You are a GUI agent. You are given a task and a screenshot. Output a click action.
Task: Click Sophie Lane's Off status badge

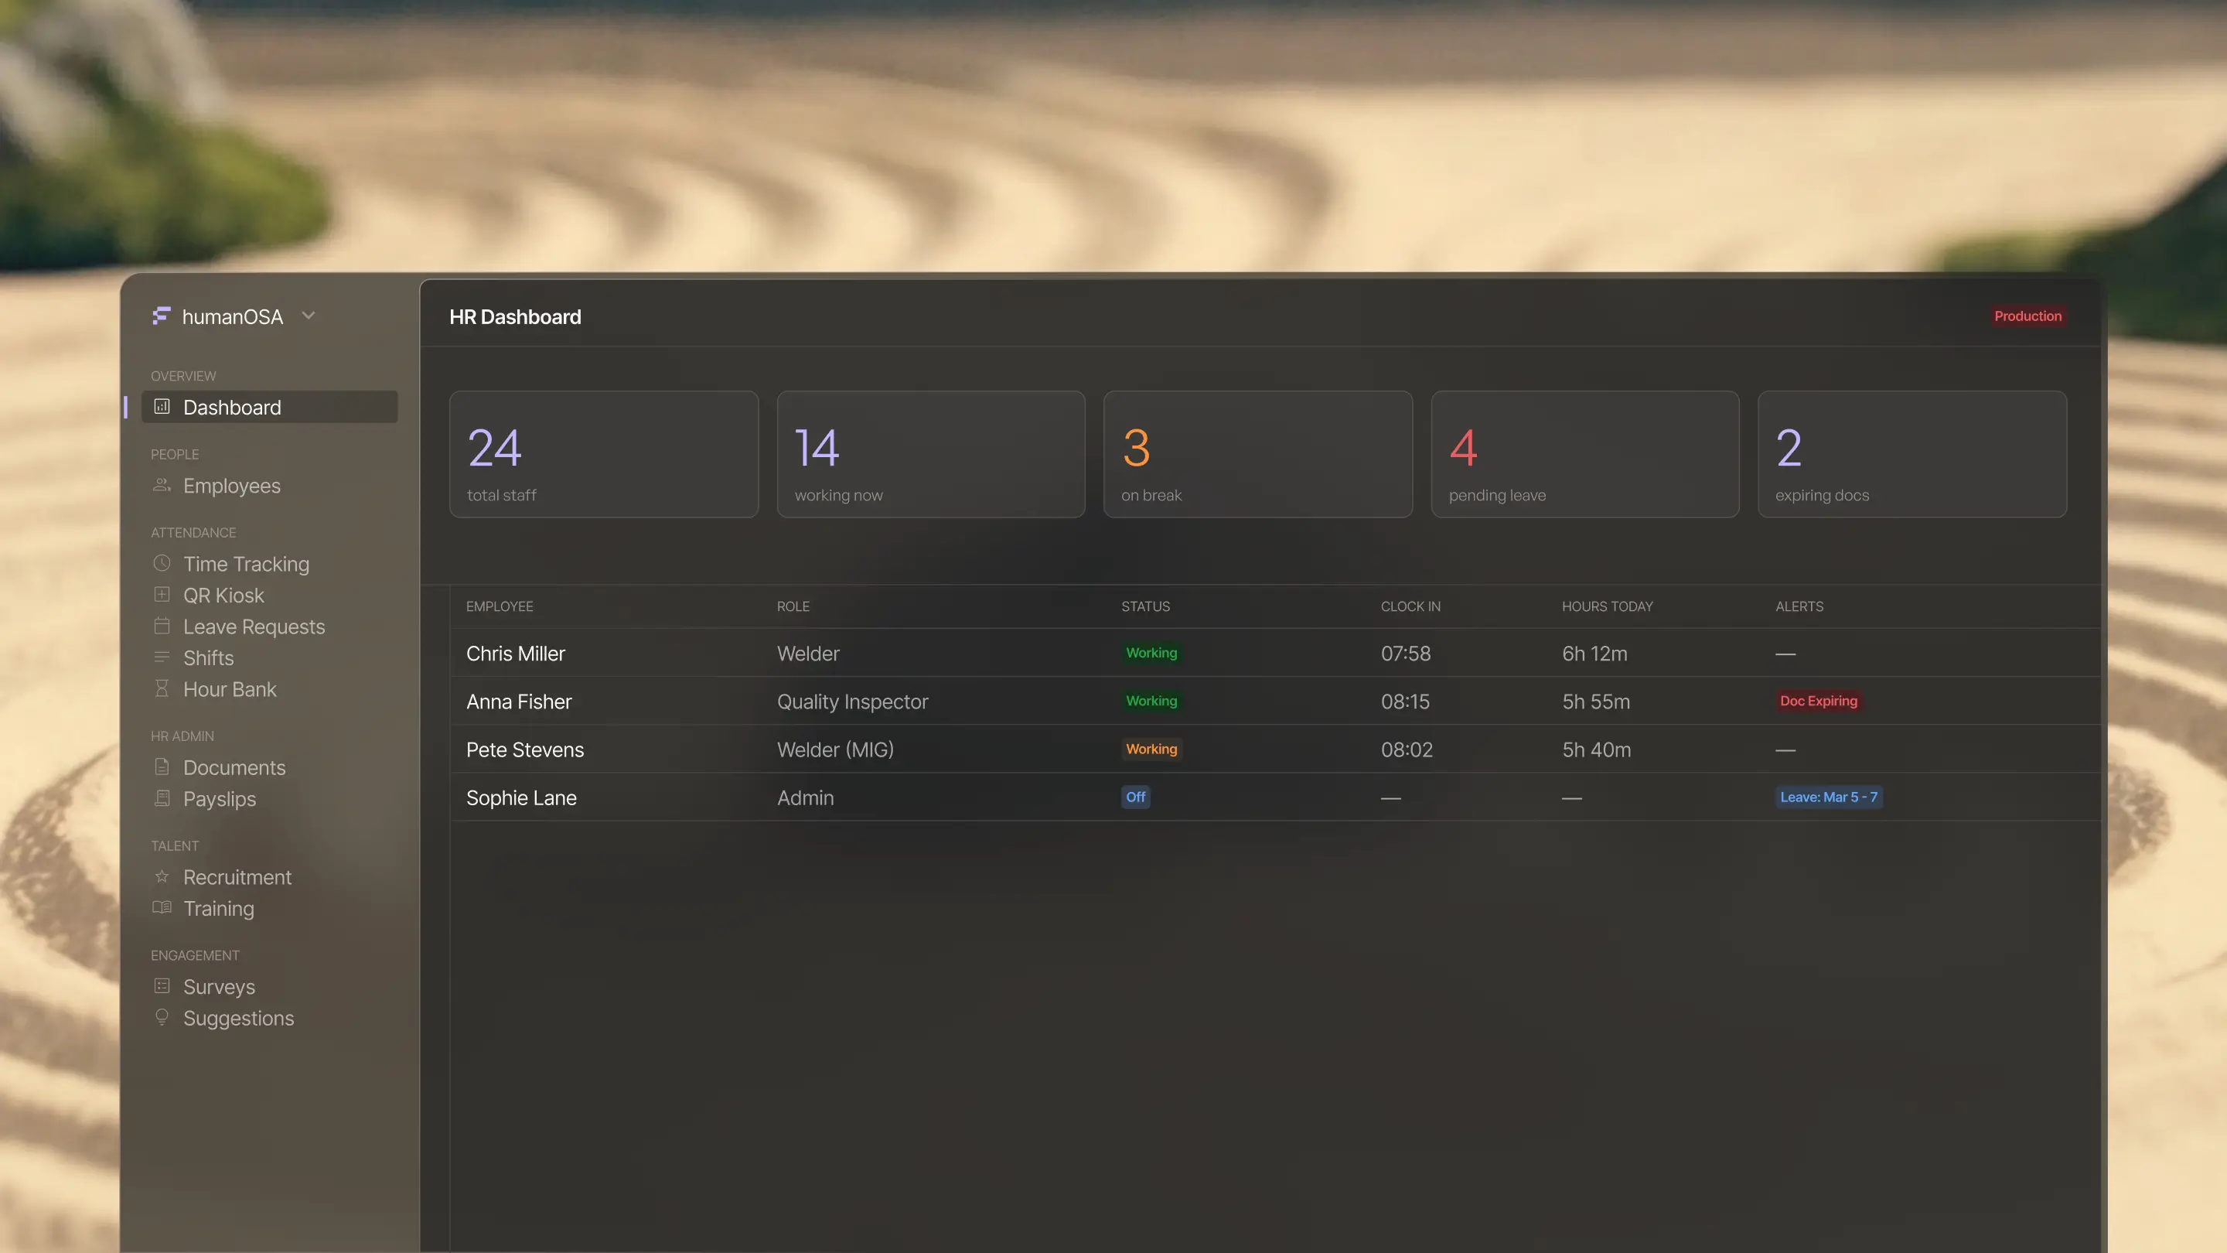(1135, 797)
